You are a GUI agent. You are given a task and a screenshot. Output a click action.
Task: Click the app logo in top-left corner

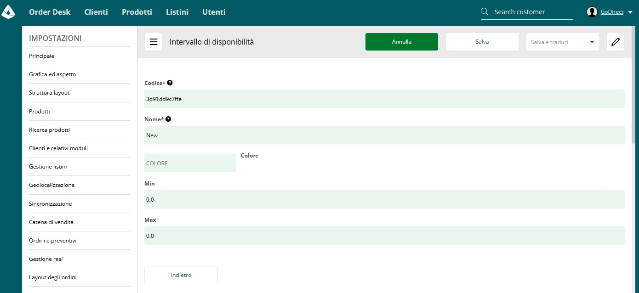(x=8, y=11)
